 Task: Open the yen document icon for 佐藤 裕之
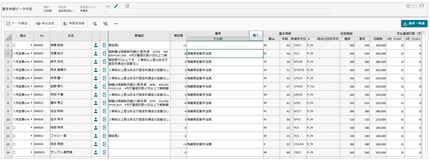pos(104,54)
